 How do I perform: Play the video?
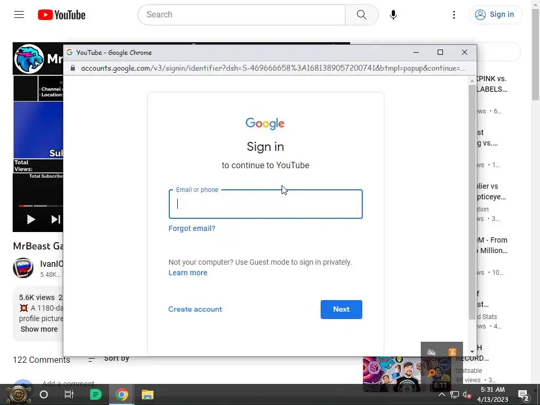click(x=31, y=219)
